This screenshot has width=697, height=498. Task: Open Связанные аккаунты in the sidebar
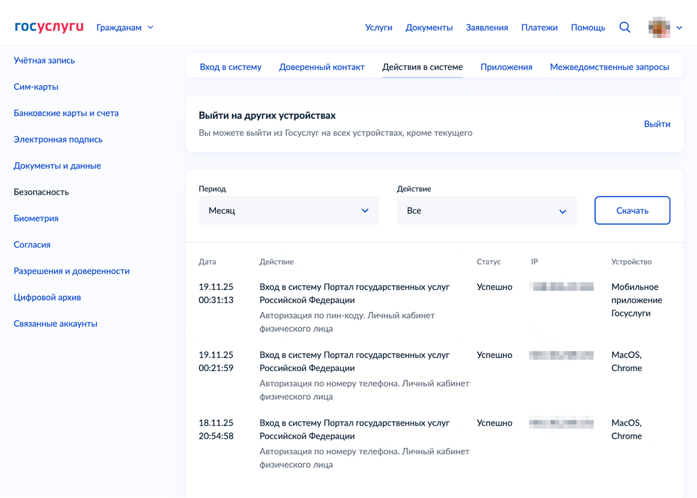point(55,324)
